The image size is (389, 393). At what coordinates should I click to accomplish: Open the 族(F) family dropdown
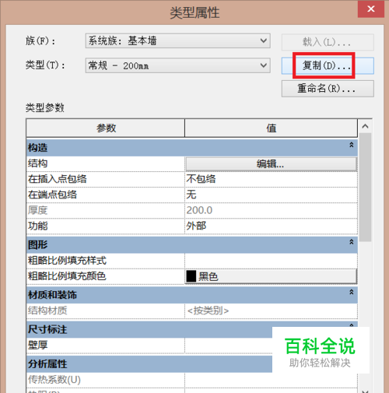(x=178, y=40)
